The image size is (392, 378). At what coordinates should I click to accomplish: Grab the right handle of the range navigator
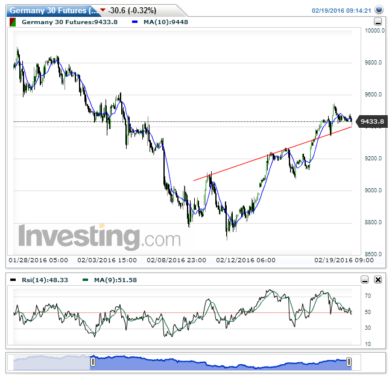click(x=349, y=362)
